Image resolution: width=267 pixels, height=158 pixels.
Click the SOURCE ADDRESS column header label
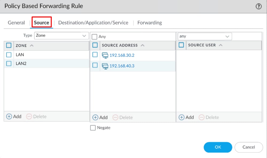click(x=120, y=45)
